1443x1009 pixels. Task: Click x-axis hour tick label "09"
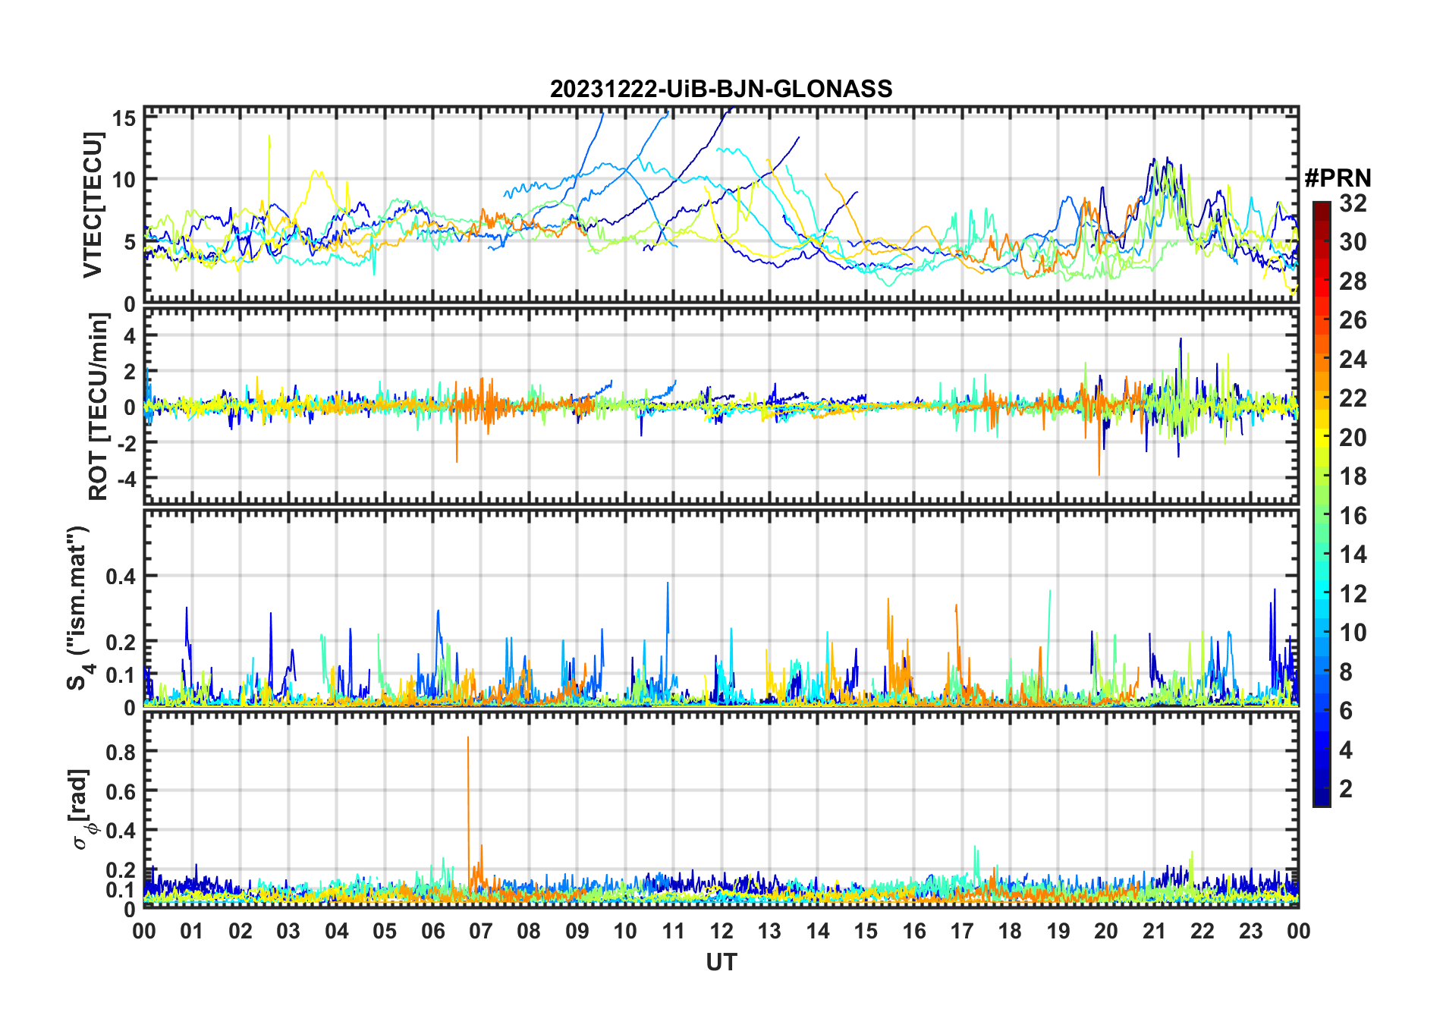click(577, 931)
